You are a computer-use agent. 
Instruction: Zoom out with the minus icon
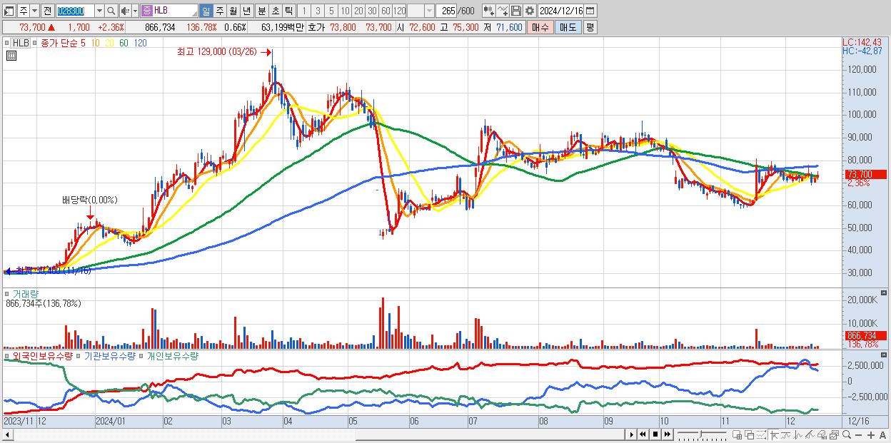pyautogui.click(x=858, y=435)
